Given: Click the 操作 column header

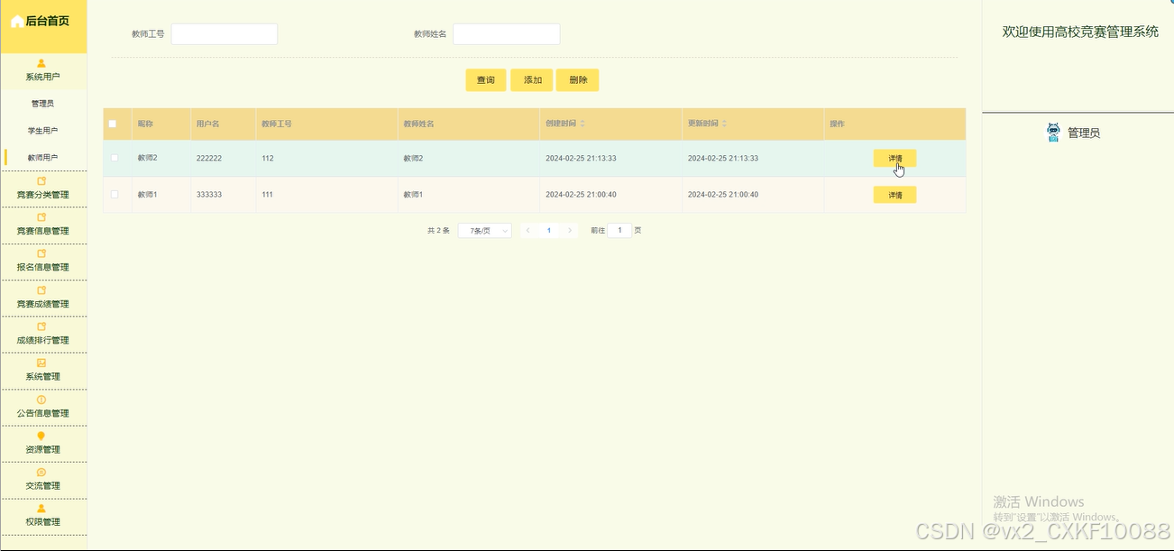Looking at the screenshot, I should [x=837, y=124].
